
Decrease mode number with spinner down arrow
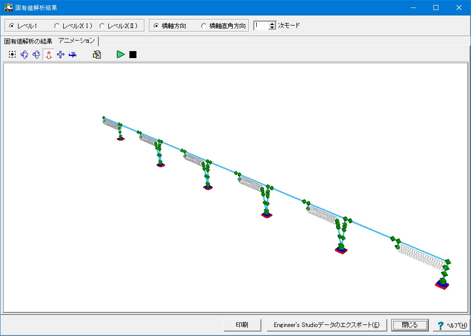tap(272, 28)
